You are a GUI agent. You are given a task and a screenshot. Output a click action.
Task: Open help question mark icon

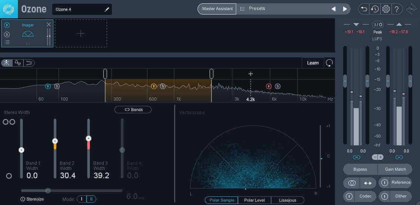click(x=397, y=9)
